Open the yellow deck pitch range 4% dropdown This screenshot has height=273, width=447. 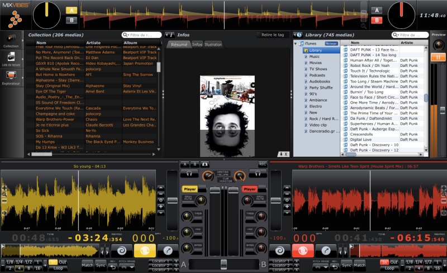[x=128, y=267]
